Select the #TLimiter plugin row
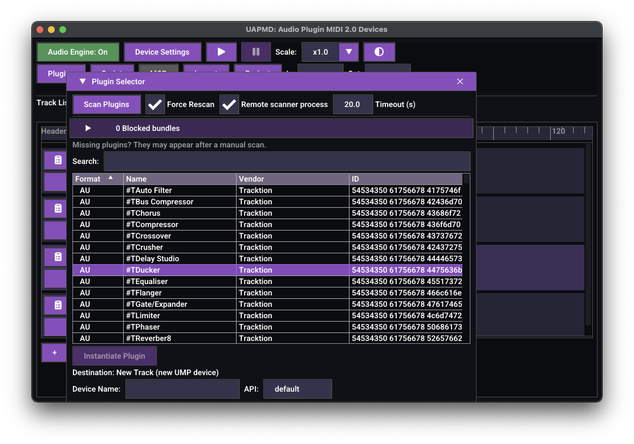Viewport: 634px width, 444px height. (x=267, y=315)
